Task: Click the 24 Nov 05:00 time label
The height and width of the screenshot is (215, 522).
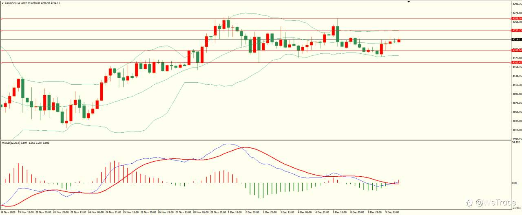Action: pyautogui.click(x=95, y=212)
